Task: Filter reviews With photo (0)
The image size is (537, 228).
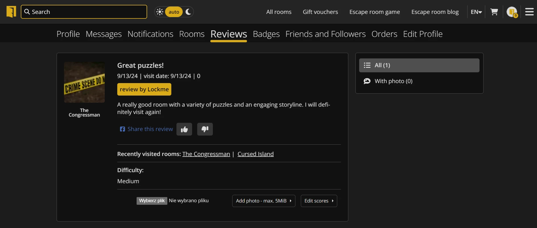Action: pyautogui.click(x=393, y=81)
